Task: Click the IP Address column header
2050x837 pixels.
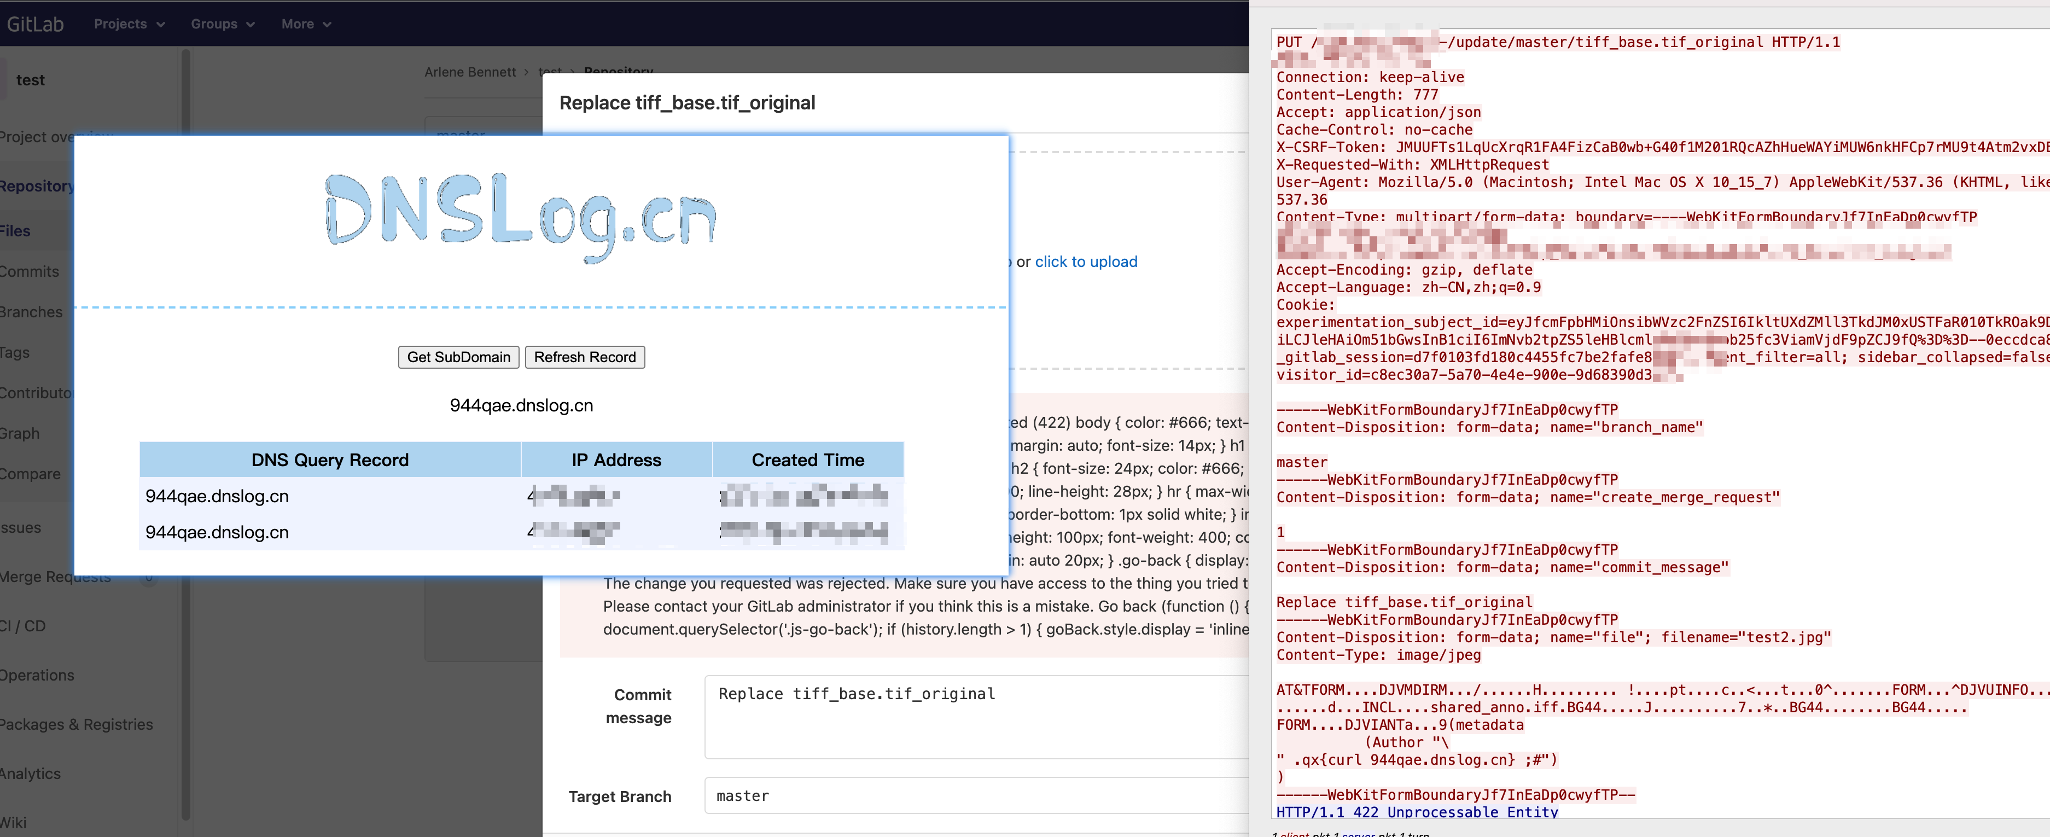Action: tap(616, 460)
